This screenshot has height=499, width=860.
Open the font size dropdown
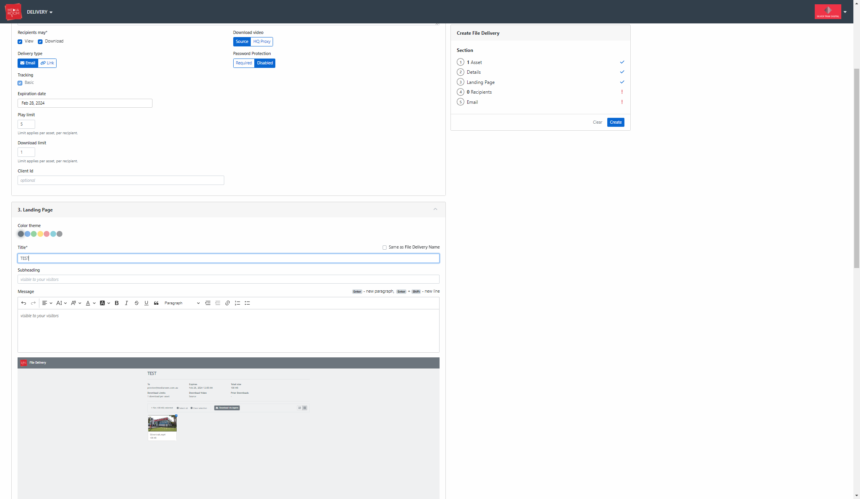pos(61,303)
